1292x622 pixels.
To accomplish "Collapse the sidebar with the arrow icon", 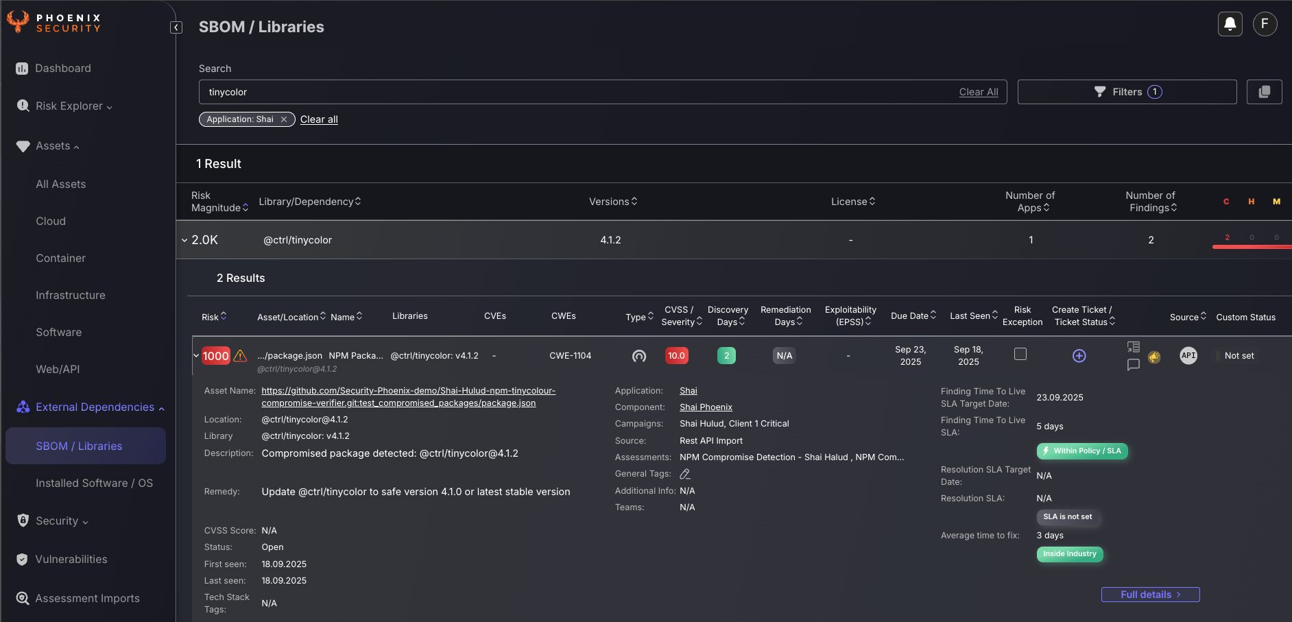I will coord(176,27).
